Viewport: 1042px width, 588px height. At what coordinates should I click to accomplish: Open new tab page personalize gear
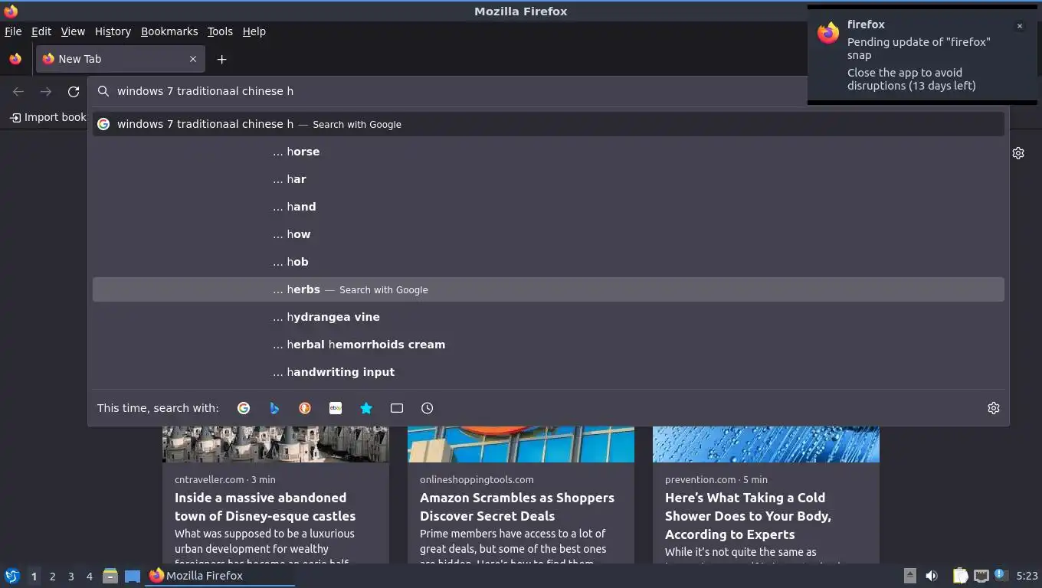point(1018,153)
